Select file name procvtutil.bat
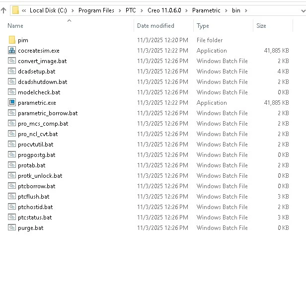 coord(36,144)
